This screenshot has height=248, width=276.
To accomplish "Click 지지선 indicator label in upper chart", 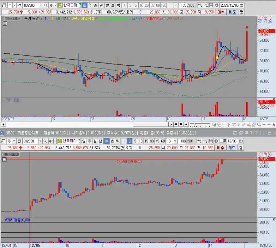I will 136,18.
